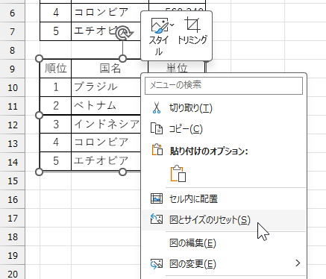The width and height of the screenshot is (326, 279).
Task: Click the 図の変更 icon
Action: [x=157, y=263]
